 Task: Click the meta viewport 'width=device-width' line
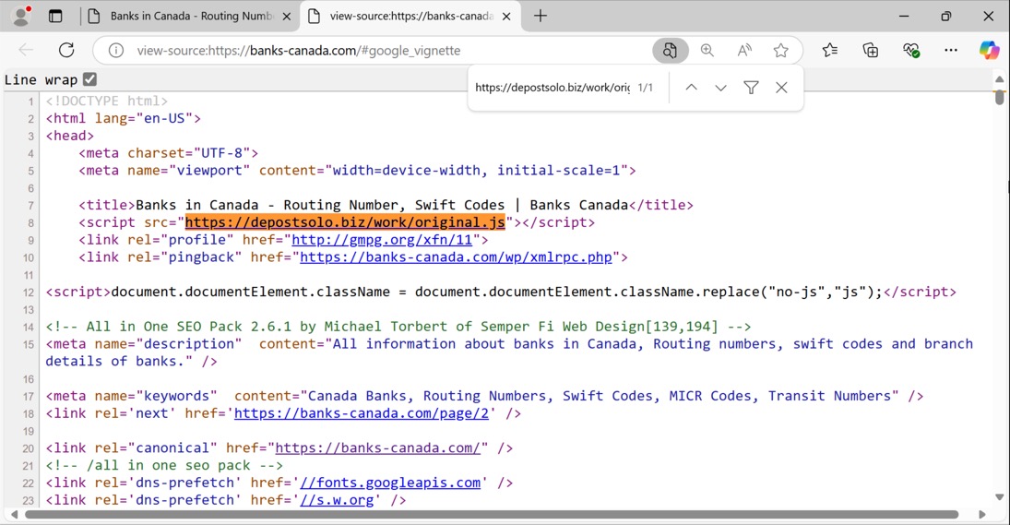[x=357, y=171]
